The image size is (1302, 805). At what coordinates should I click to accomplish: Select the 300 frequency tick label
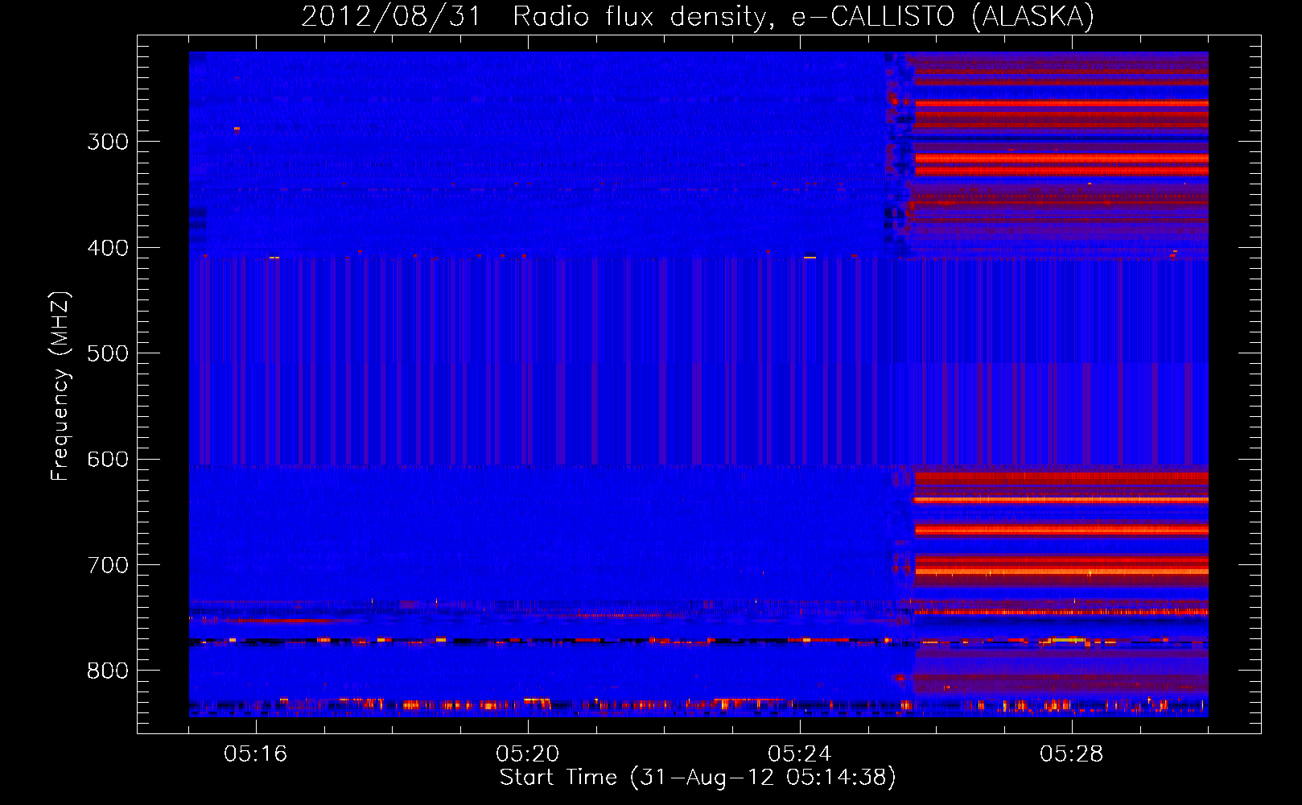tap(108, 142)
